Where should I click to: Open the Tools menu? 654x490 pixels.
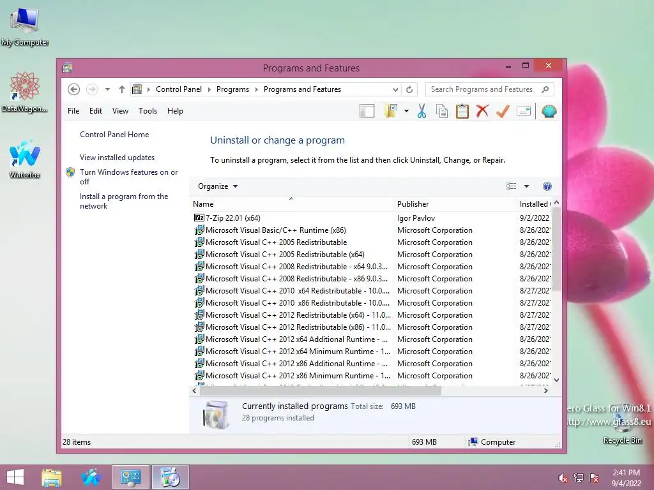[148, 111]
